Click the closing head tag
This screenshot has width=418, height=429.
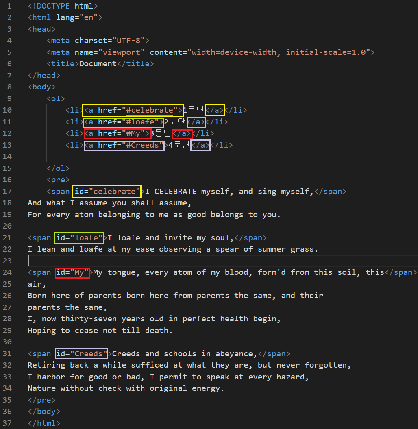click(44, 76)
